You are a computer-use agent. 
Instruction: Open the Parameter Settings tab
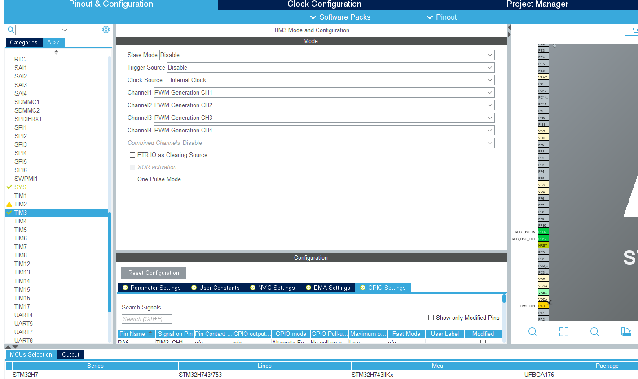(151, 288)
